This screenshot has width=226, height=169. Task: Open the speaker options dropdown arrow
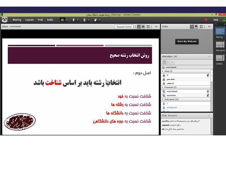[x=67, y=20]
